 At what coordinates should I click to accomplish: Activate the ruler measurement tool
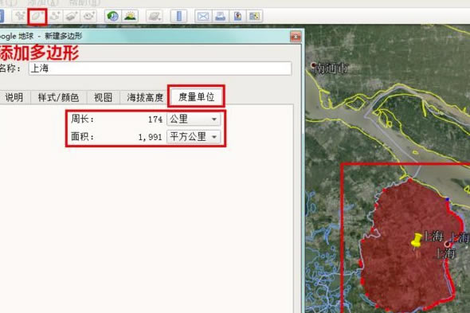point(178,16)
